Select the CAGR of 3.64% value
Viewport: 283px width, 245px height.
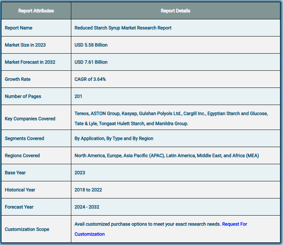pyautogui.click(x=90, y=79)
